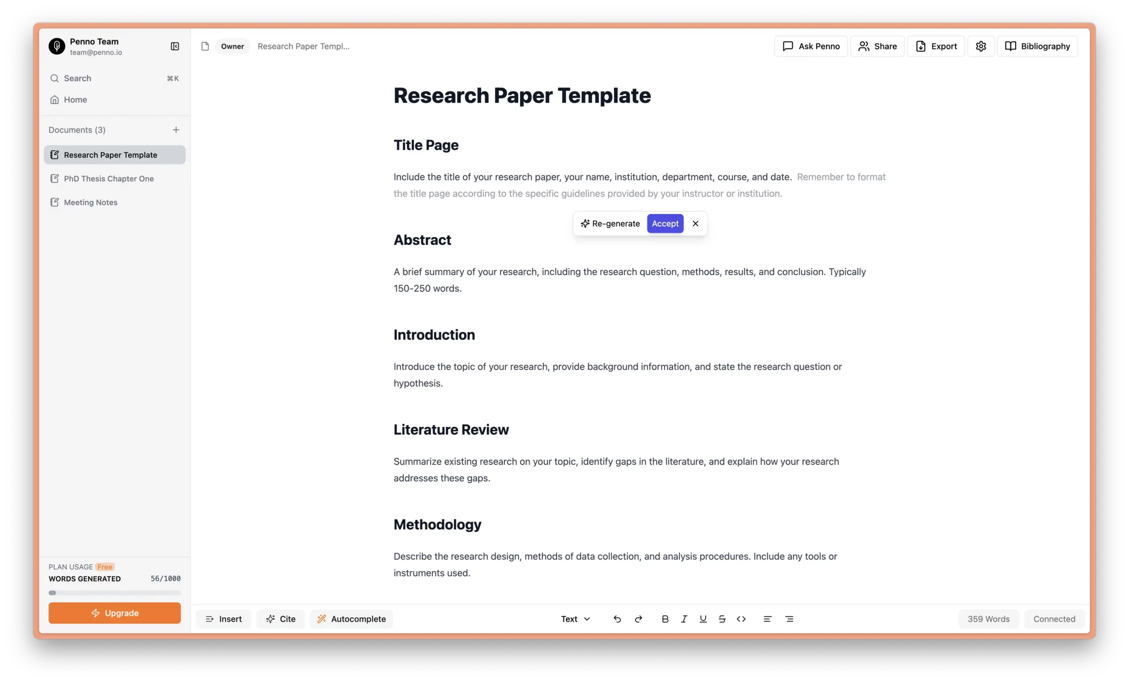Accept the AI suggestion

(665, 224)
